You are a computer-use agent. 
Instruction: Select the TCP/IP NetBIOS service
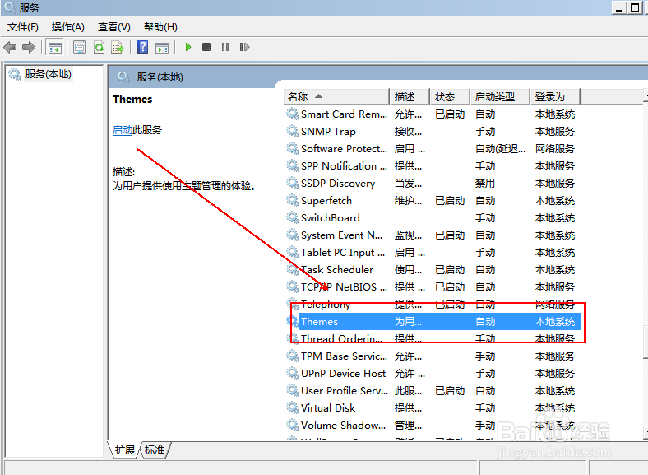(x=433, y=286)
